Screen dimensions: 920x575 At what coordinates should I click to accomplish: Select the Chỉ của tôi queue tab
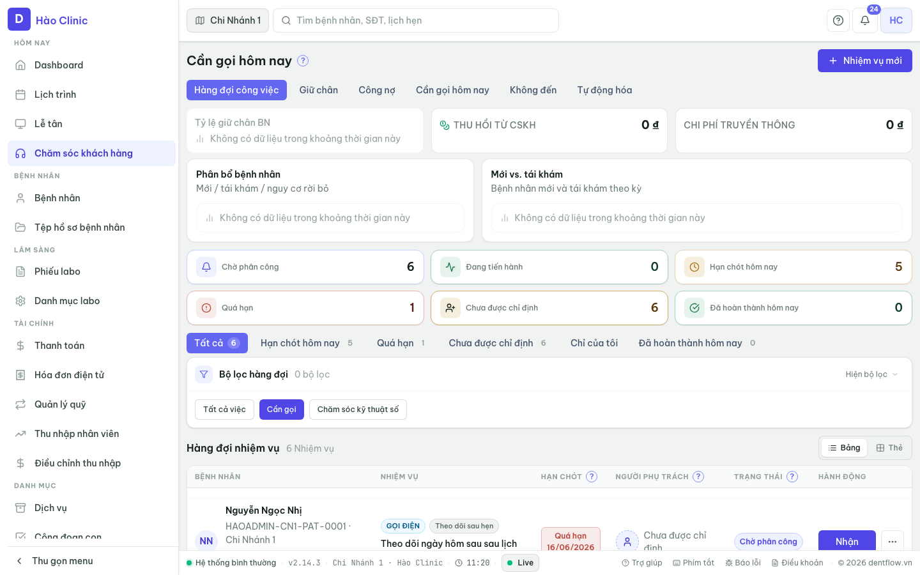click(x=594, y=343)
